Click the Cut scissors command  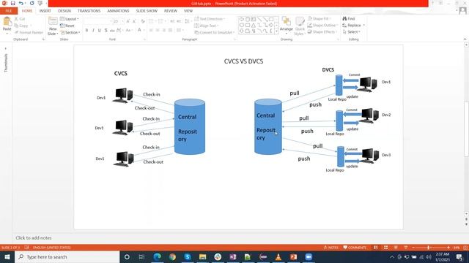pyautogui.click(x=20, y=19)
